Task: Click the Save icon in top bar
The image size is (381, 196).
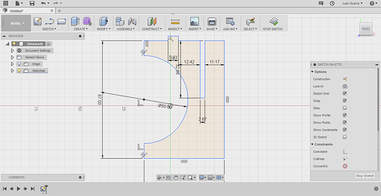Action: 32,3
